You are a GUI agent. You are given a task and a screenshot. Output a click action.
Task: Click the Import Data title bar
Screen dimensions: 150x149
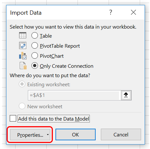58,13
